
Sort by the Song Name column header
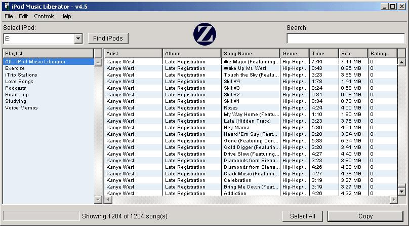pyautogui.click(x=251, y=53)
